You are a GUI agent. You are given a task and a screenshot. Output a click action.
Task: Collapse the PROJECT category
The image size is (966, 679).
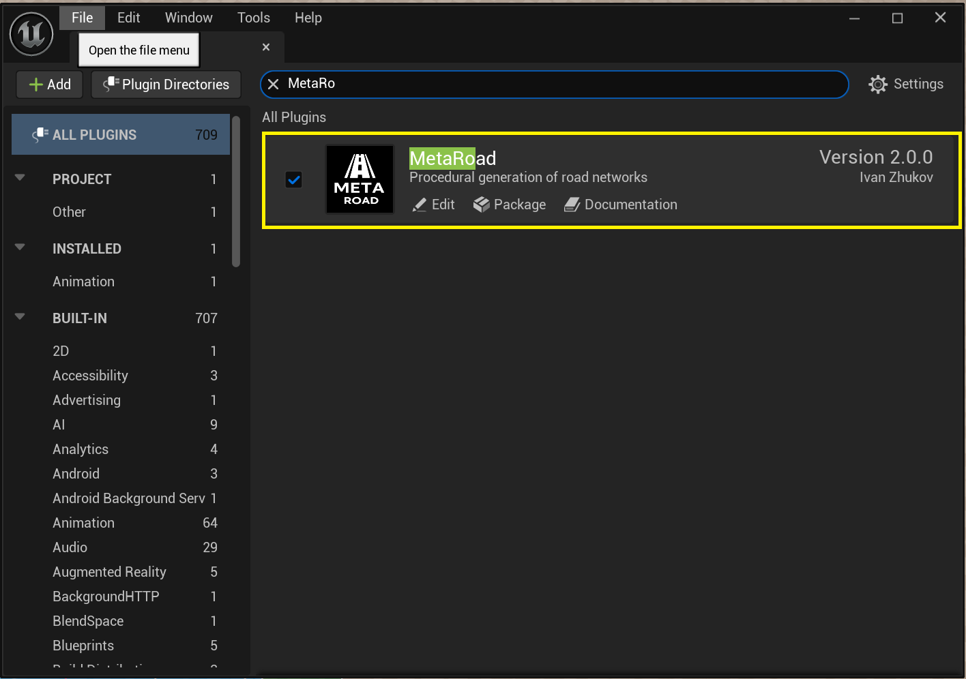(x=20, y=178)
